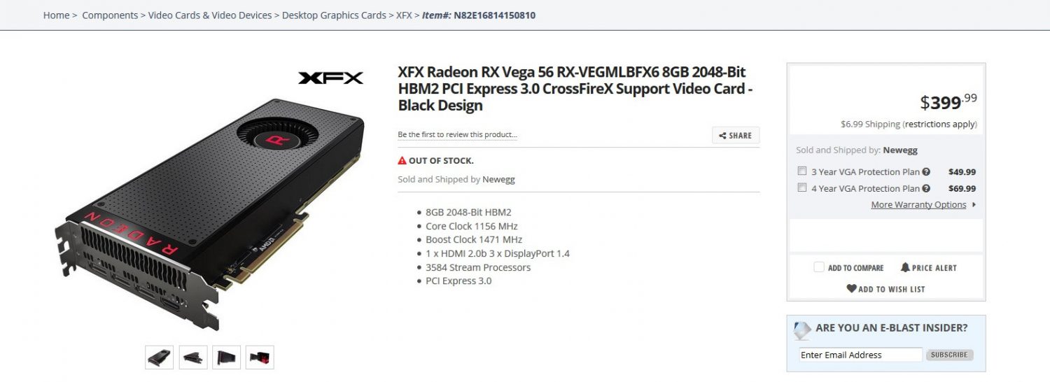The image size is (1050, 382).
Task: Click the price alert bell icon
Action: [x=905, y=267]
